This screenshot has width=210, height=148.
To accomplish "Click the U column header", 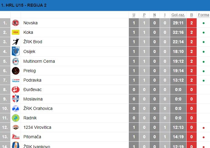I will tap(134, 15).
